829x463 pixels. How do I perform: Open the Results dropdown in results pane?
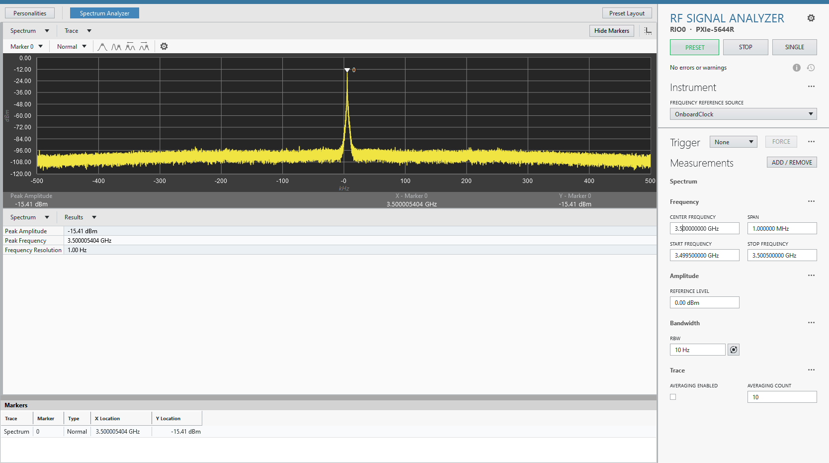click(80, 217)
